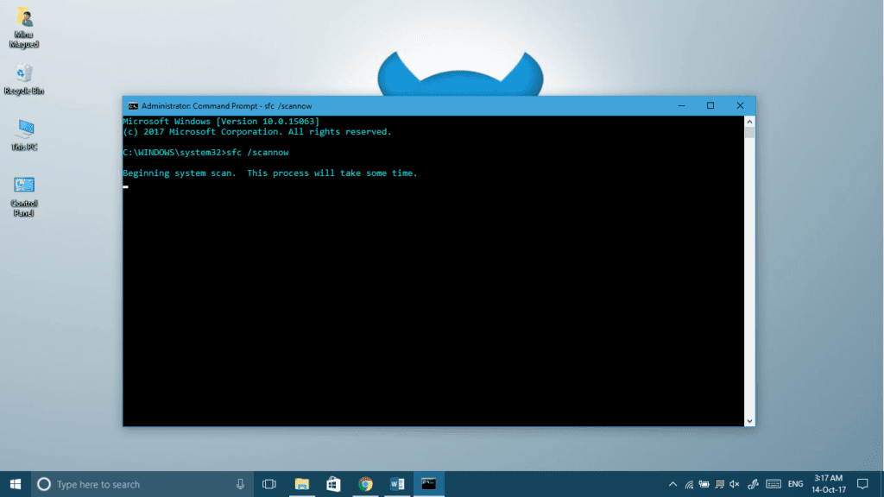Screen dimensions: 884x497
Task: Open the ENG input language selector
Action: 795,484
